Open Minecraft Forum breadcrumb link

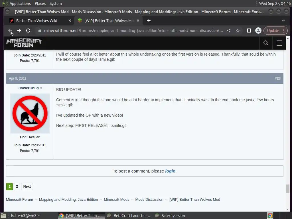click(x=19, y=200)
